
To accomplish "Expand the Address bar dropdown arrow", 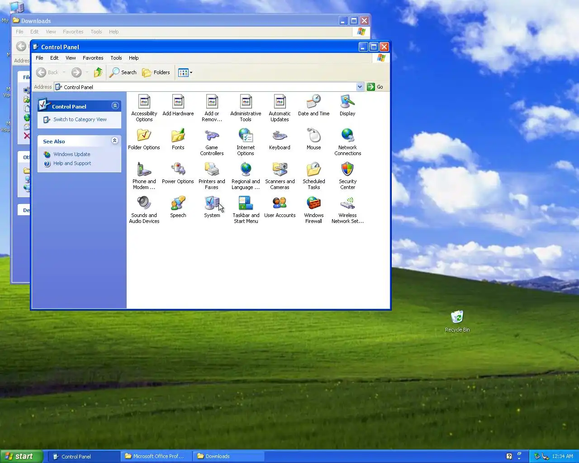I will [360, 87].
